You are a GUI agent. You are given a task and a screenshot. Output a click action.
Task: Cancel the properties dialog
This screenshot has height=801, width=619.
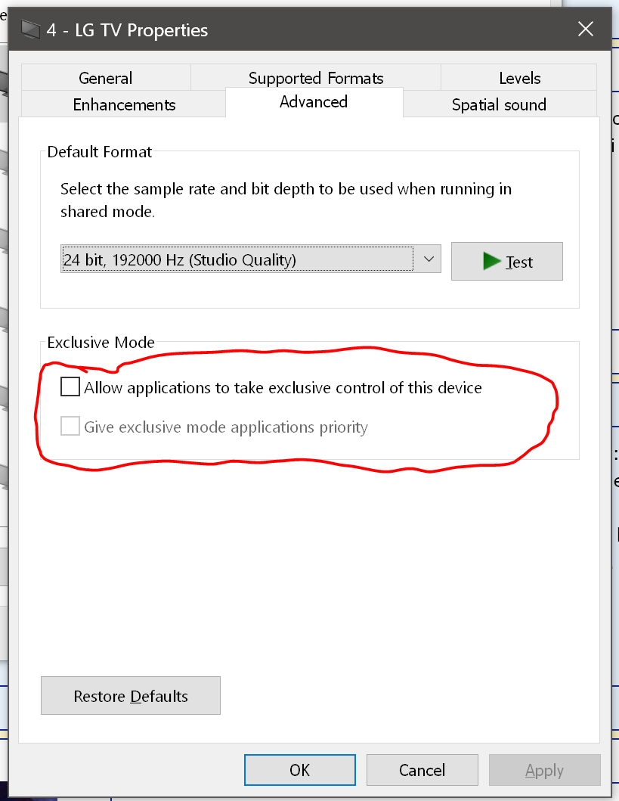point(422,769)
